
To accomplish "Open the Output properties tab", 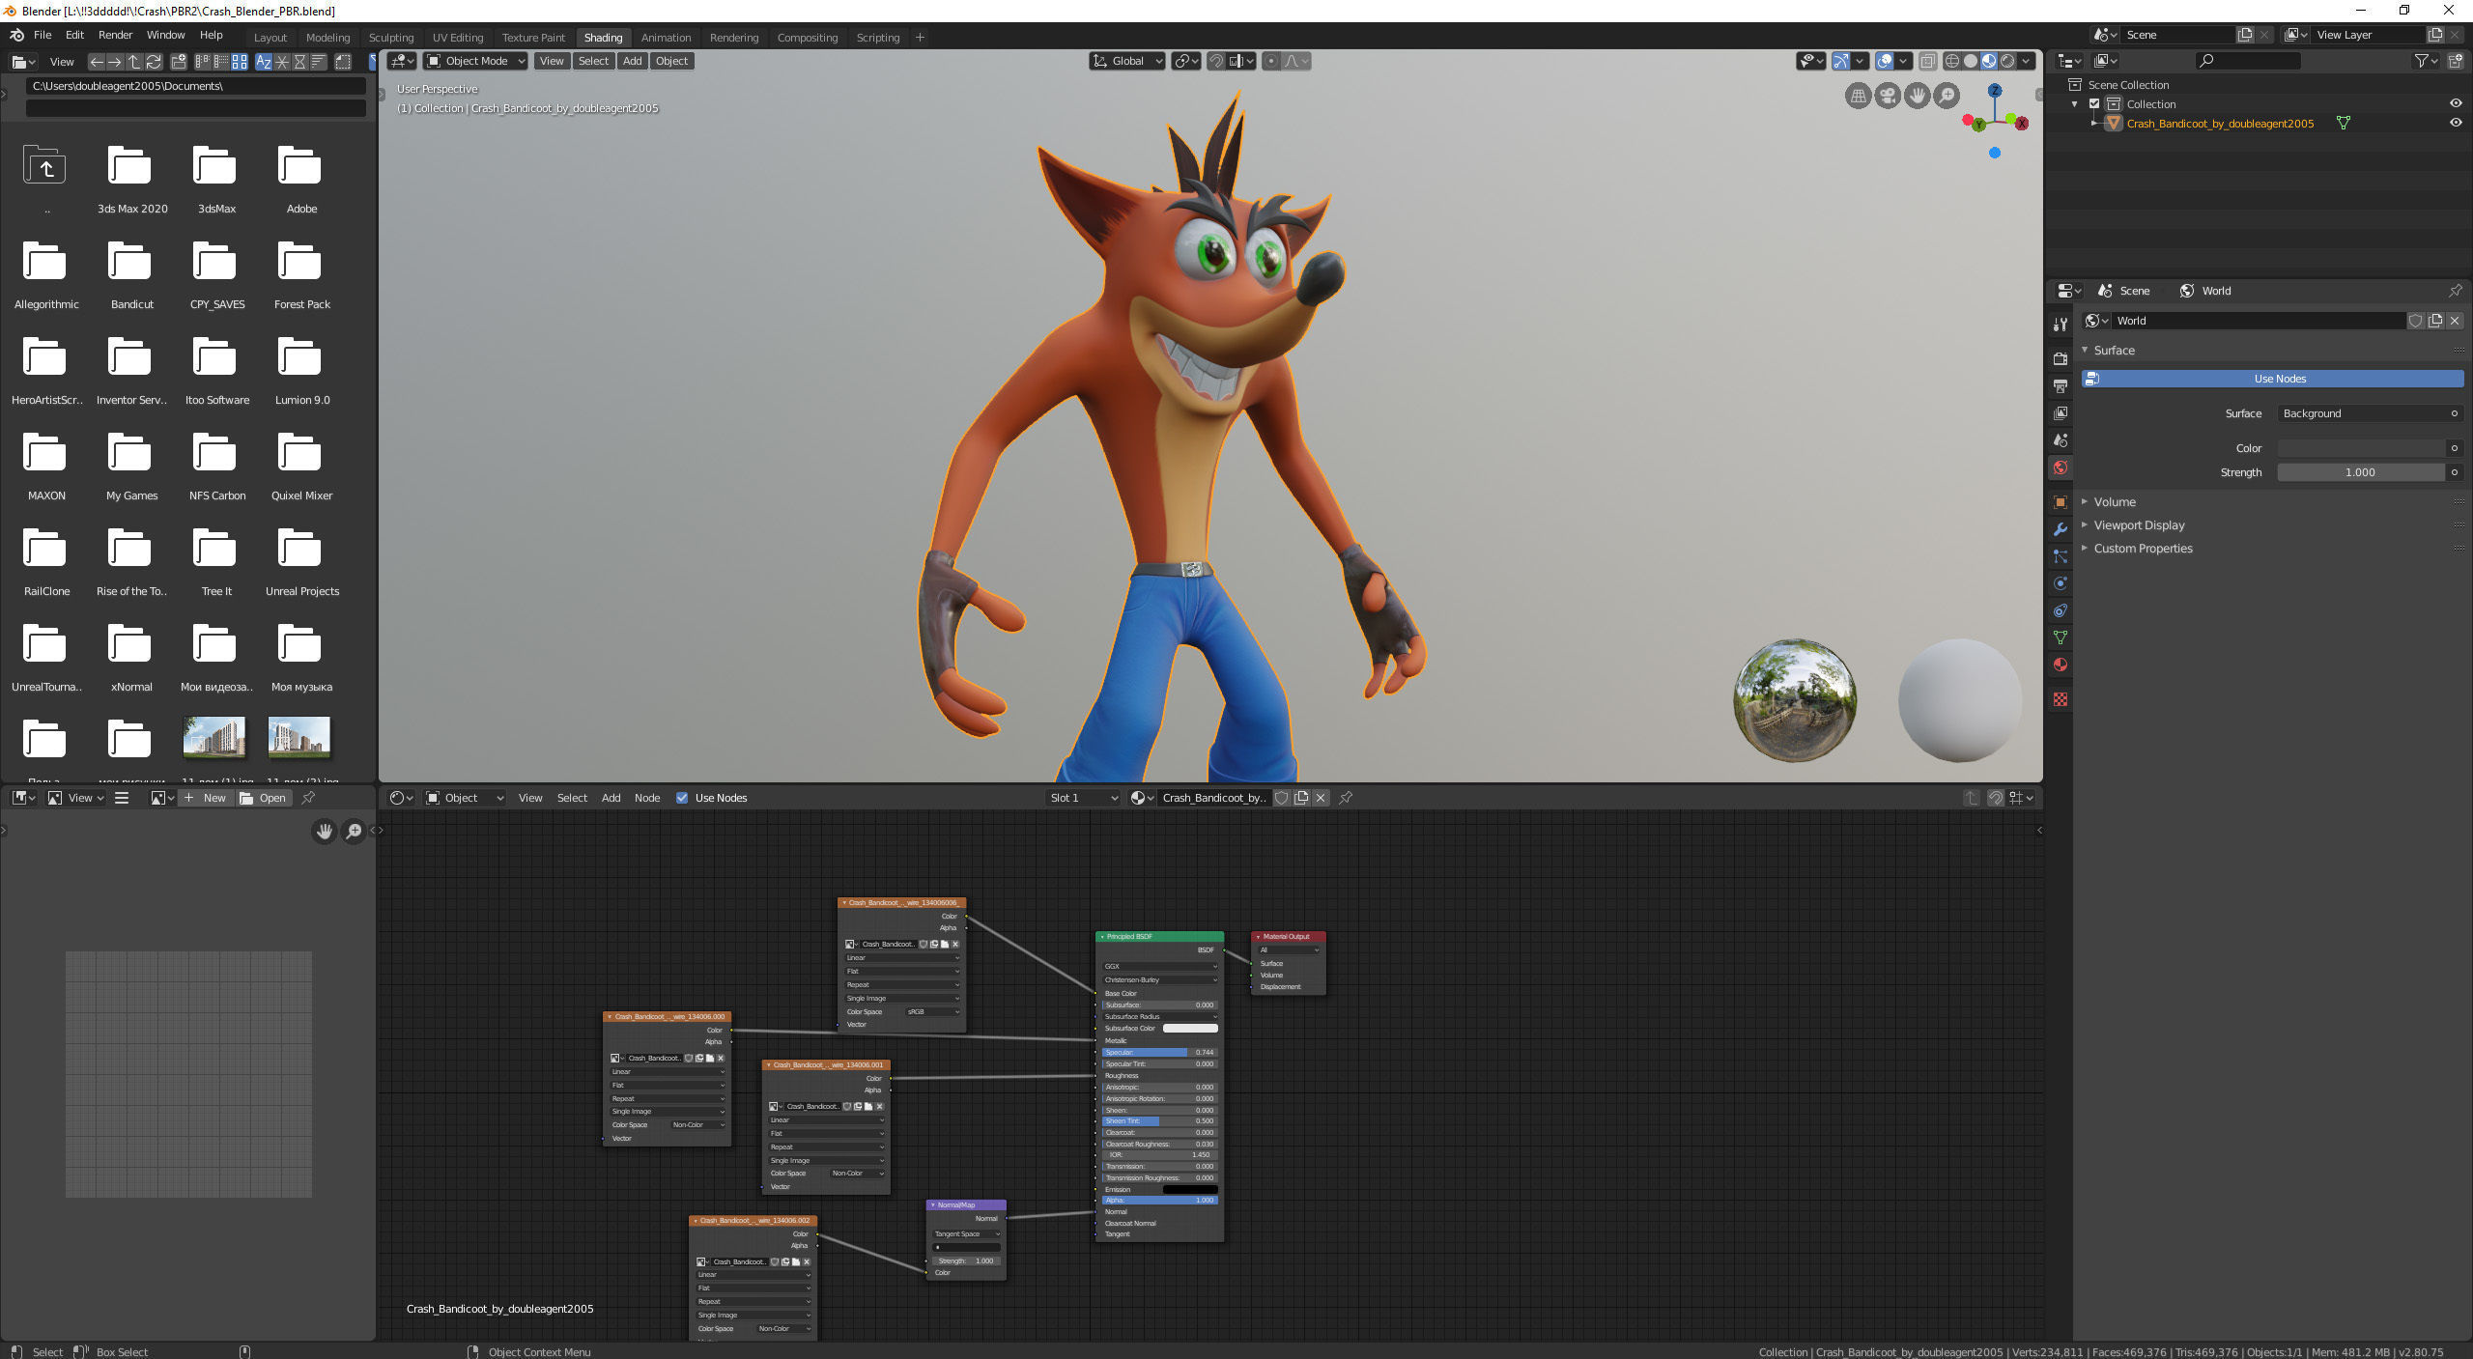I will [2061, 385].
